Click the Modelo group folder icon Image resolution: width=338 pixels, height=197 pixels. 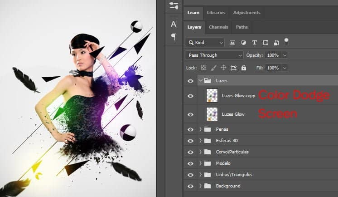tap(208, 163)
